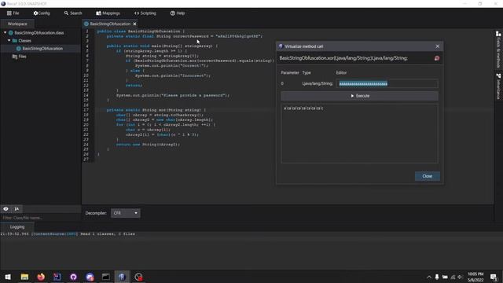Click the correctPassword field declaration line
Viewport: 503px width, 283px height.
185,36
